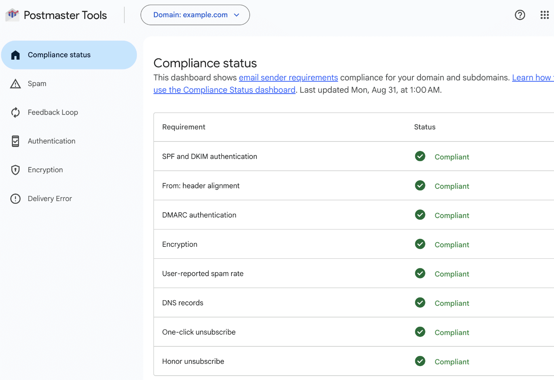Click green check icon in Encryption row
The image size is (554, 380).
pyautogui.click(x=420, y=244)
